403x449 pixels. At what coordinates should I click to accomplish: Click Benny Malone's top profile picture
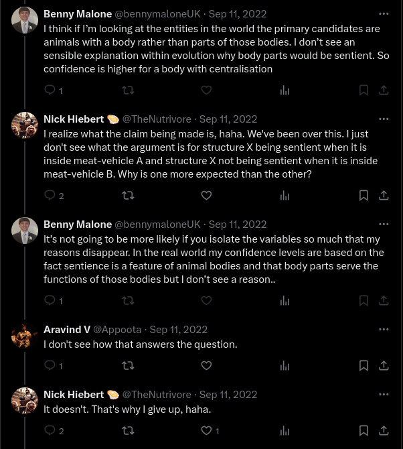click(x=25, y=20)
